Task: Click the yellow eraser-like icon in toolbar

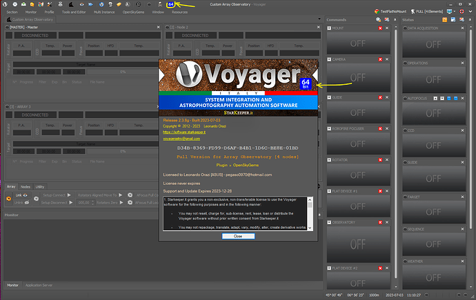Action: [119, 5]
